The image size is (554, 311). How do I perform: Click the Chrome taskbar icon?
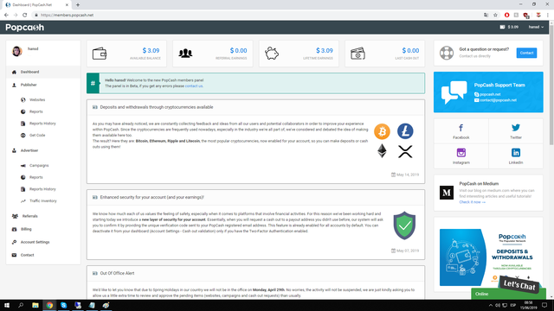tap(49, 305)
